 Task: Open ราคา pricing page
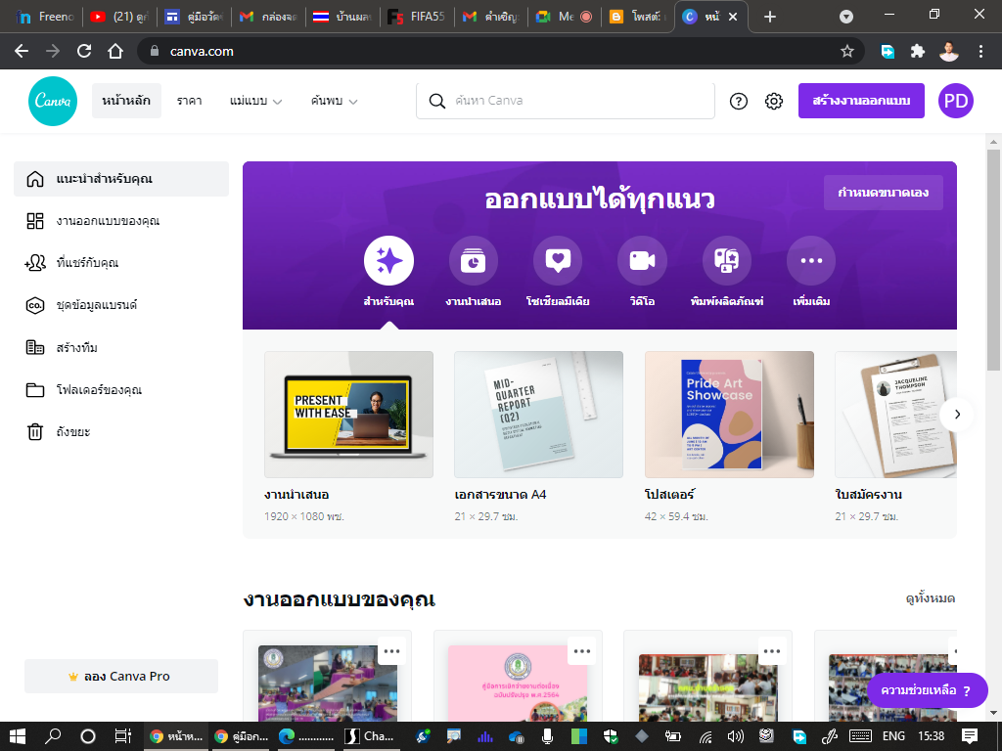[x=189, y=101]
